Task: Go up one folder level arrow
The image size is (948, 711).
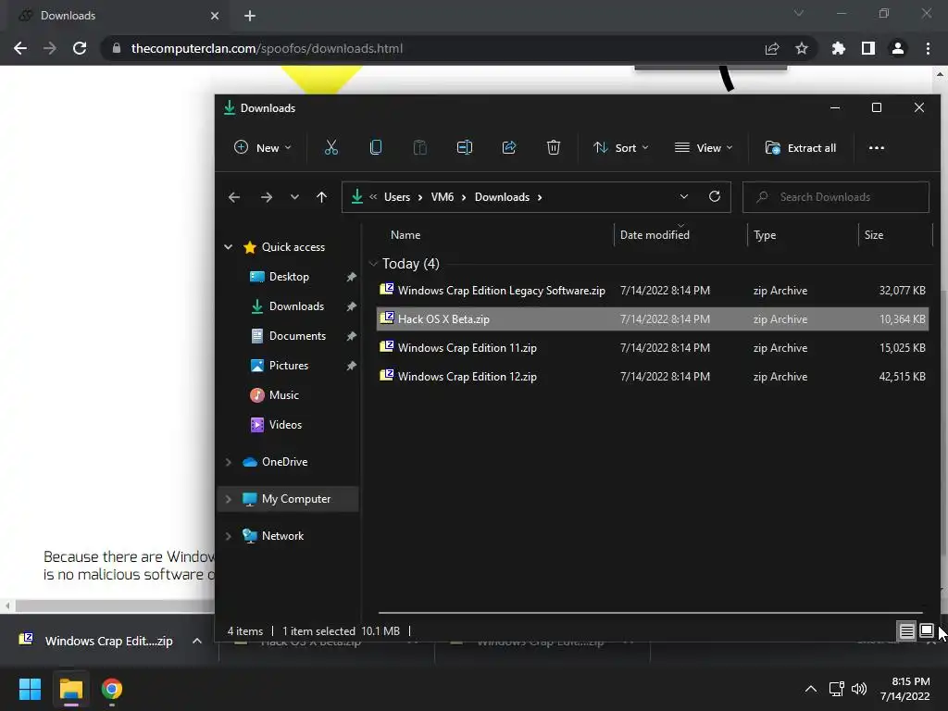Action: (321, 197)
